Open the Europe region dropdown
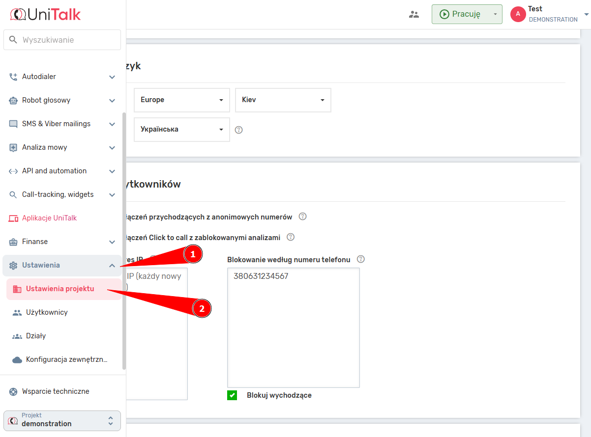The width and height of the screenshot is (591, 437). pos(181,100)
